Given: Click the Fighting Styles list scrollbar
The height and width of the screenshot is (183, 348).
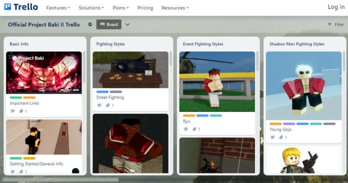Looking at the screenshot, I should coord(170,58).
